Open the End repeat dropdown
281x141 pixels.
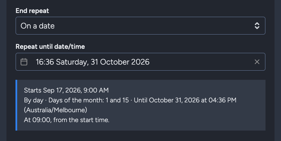[140, 26]
